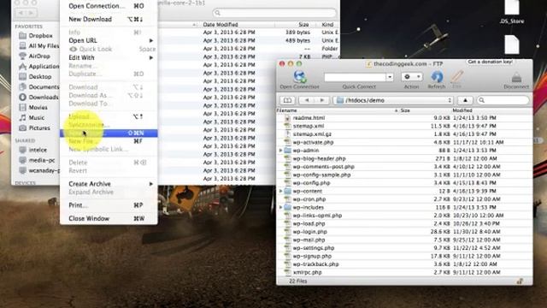
Task: Expand the wp-includes folder triangle
Action: pyautogui.click(x=280, y=207)
